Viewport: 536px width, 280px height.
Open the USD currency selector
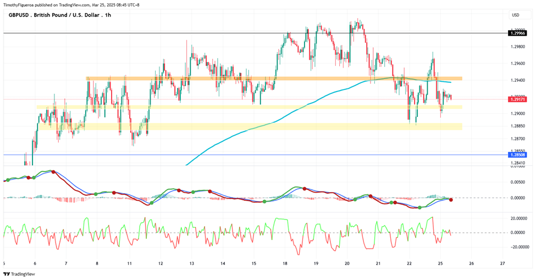[x=516, y=15]
